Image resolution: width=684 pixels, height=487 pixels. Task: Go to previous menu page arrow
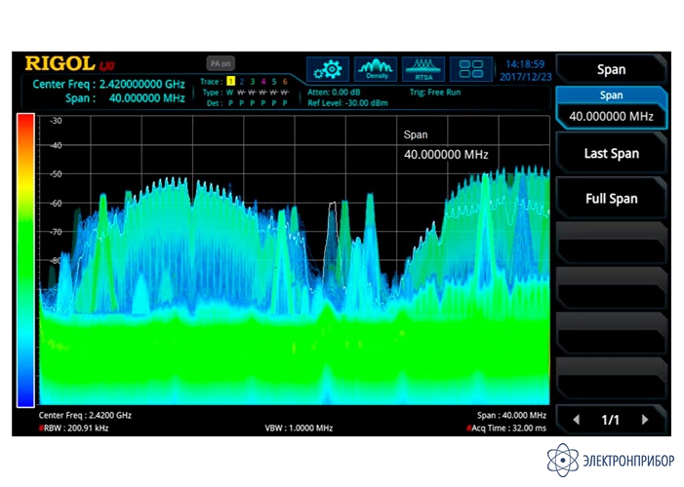pyautogui.click(x=576, y=420)
